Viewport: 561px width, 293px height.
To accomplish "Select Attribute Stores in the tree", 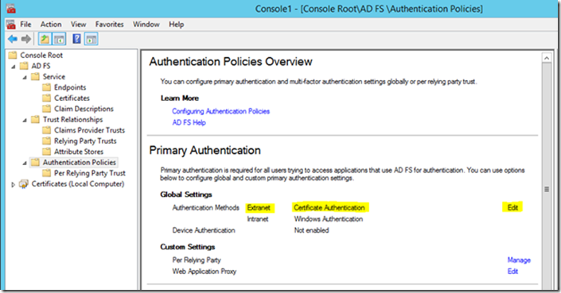I will coord(79,152).
